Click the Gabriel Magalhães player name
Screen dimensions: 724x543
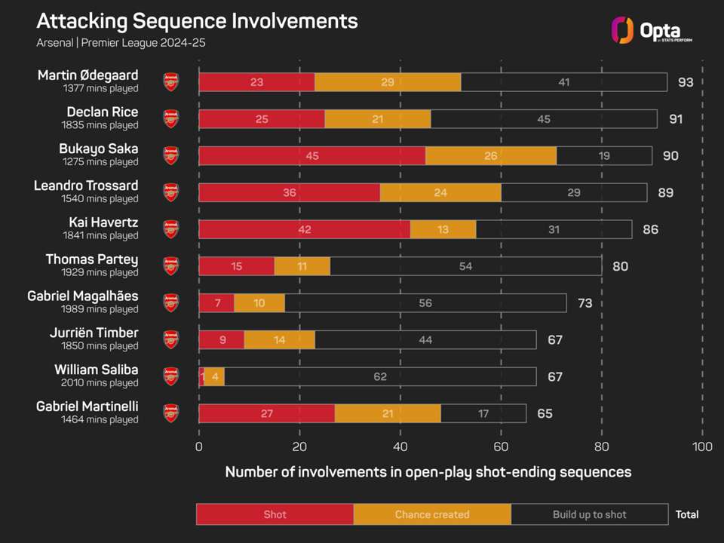tap(83, 296)
